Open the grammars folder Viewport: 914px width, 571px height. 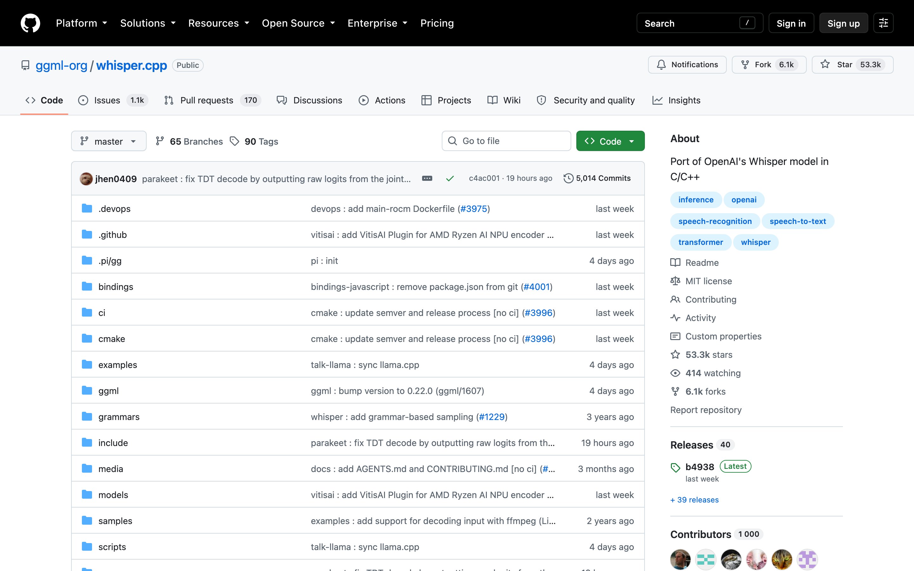pyautogui.click(x=119, y=417)
